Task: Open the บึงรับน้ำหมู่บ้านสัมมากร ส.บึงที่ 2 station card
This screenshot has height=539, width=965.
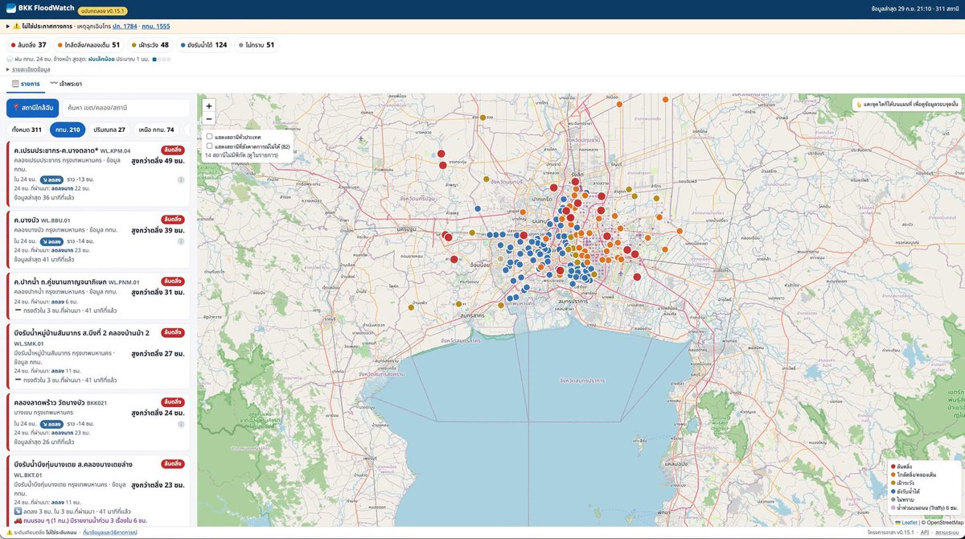Action: pyautogui.click(x=98, y=356)
